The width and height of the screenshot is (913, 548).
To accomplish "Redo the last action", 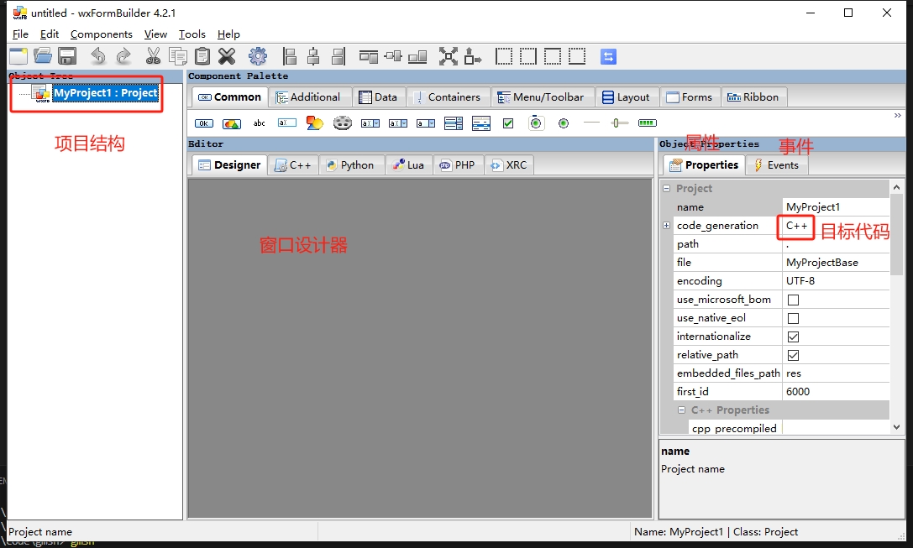I will pyautogui.click(x=123, y=56).
